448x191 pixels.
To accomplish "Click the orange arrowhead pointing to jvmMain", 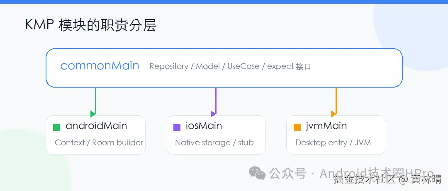I will [x=334, y=114].
